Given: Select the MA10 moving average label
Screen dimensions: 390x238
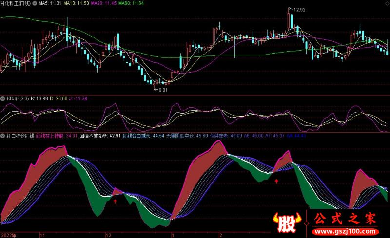Looking at the screenshot, I should (x=78, y=3).
